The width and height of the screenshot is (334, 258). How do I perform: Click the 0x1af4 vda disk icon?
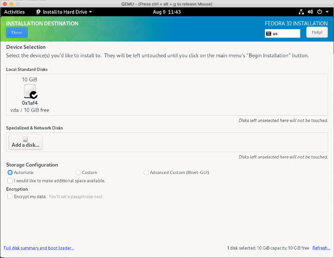pyautogui.click(x=30, y=92)
